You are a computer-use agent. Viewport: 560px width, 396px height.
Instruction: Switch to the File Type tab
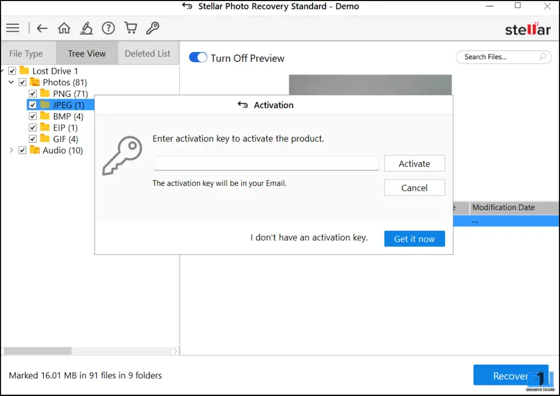click(26, 54)
